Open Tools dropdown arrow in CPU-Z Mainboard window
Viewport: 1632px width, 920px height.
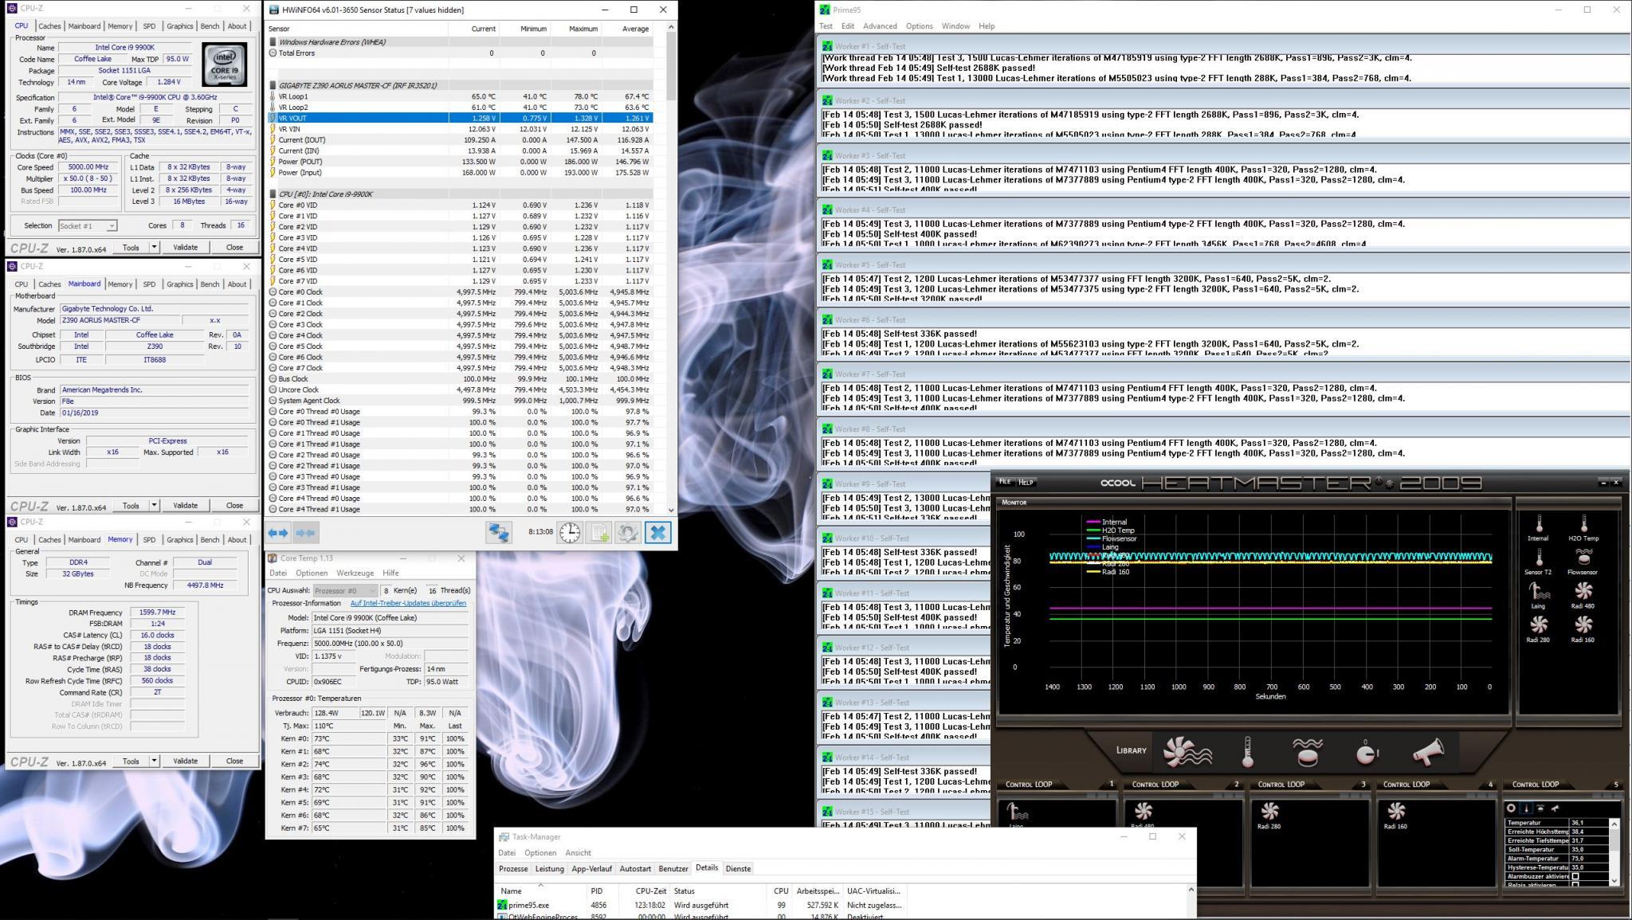point(154,505)
